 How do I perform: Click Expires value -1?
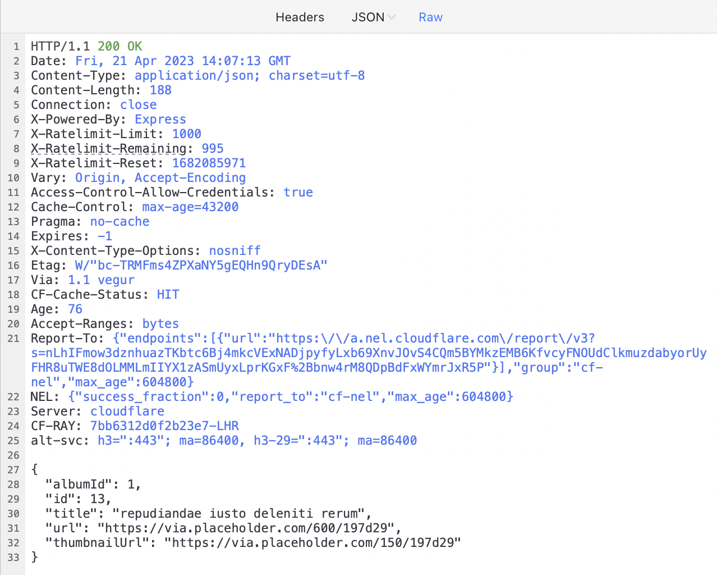click(x=105, y=236)
